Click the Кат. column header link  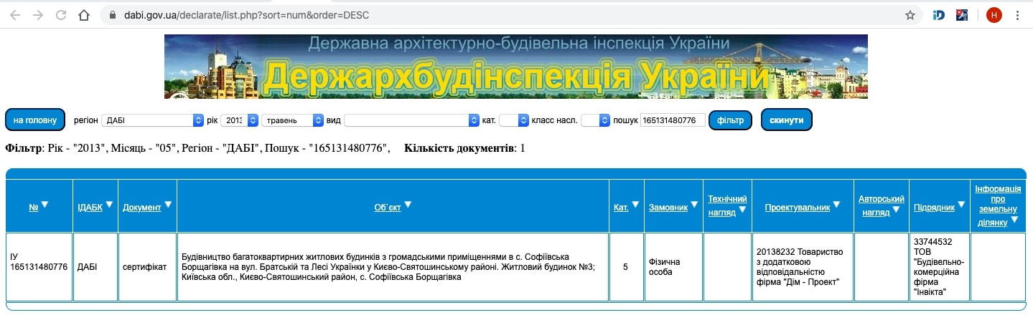pos(622,208)
